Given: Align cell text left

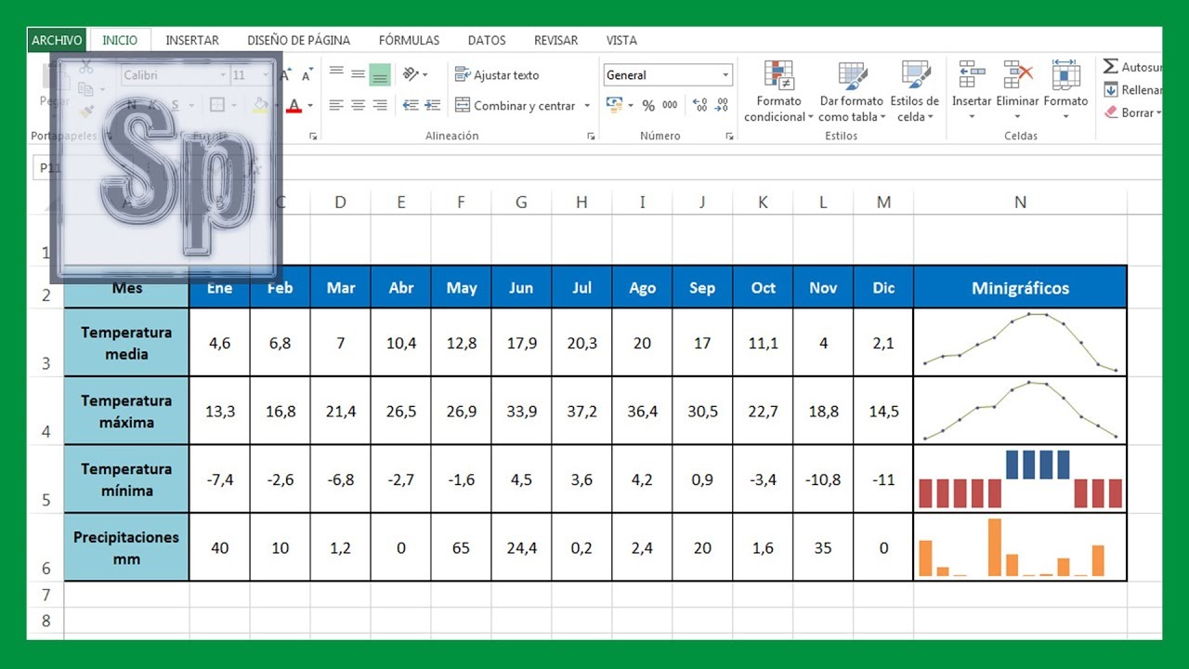Looking at the screenshot, I should [336, 106].
